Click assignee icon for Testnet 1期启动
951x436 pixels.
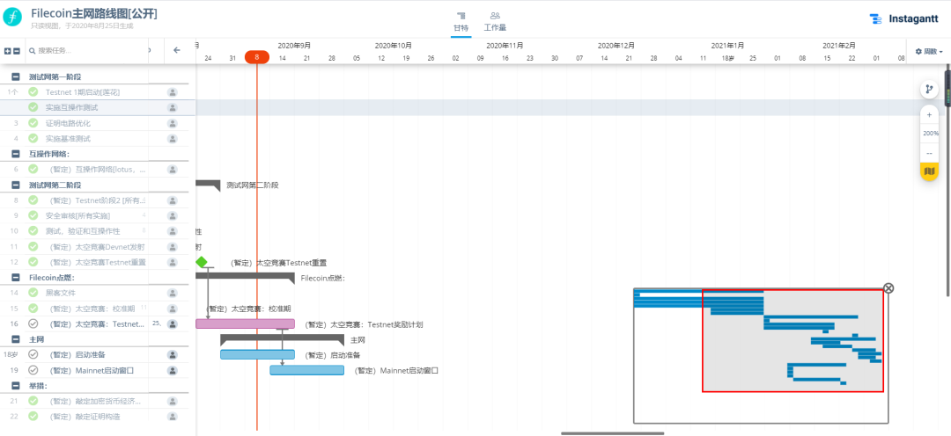(x=173, y=92)
